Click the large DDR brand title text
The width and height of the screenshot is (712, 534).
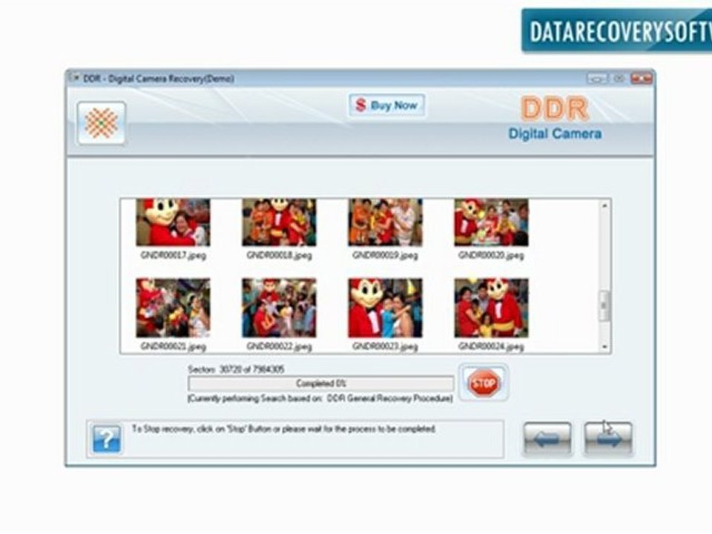(555, 108)
